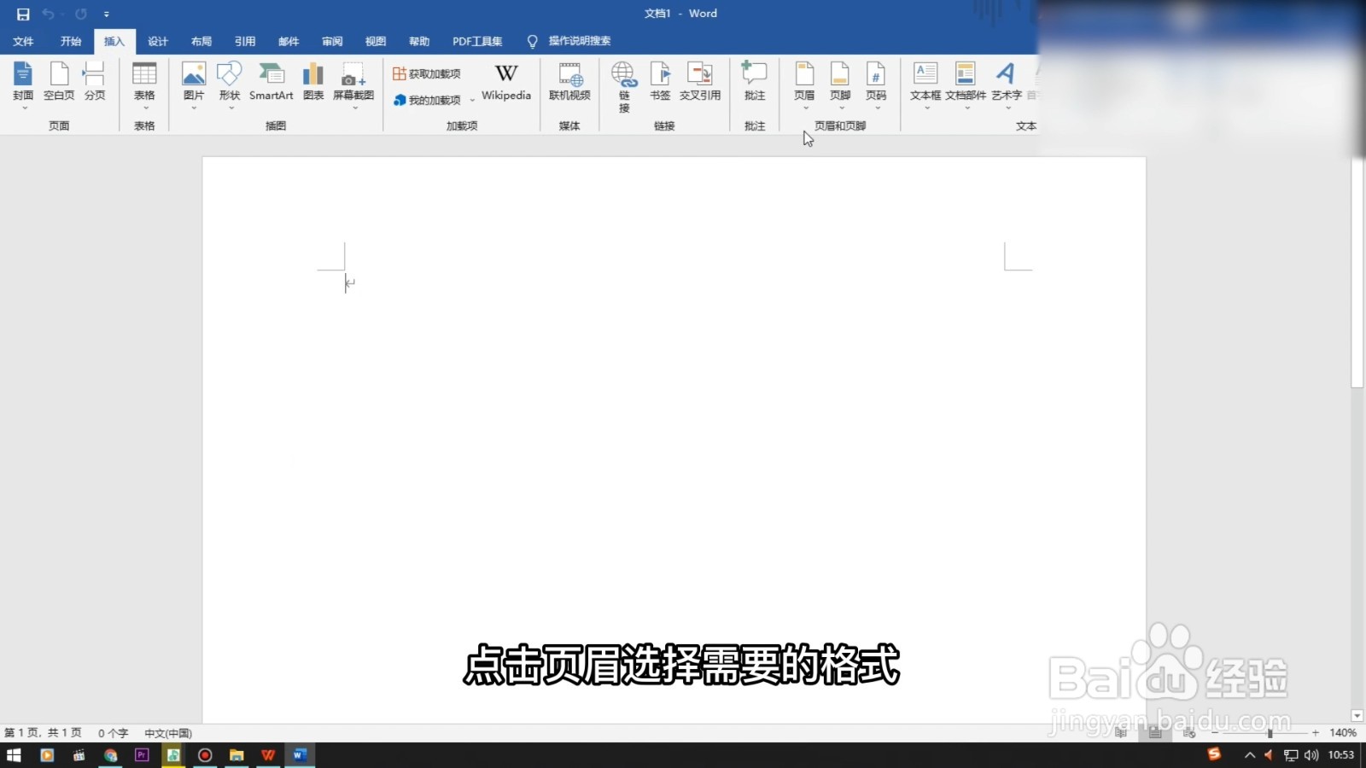Click Redo in the Quick Access Toolbar
1366x768 pixels.
(x=81, y=14)
